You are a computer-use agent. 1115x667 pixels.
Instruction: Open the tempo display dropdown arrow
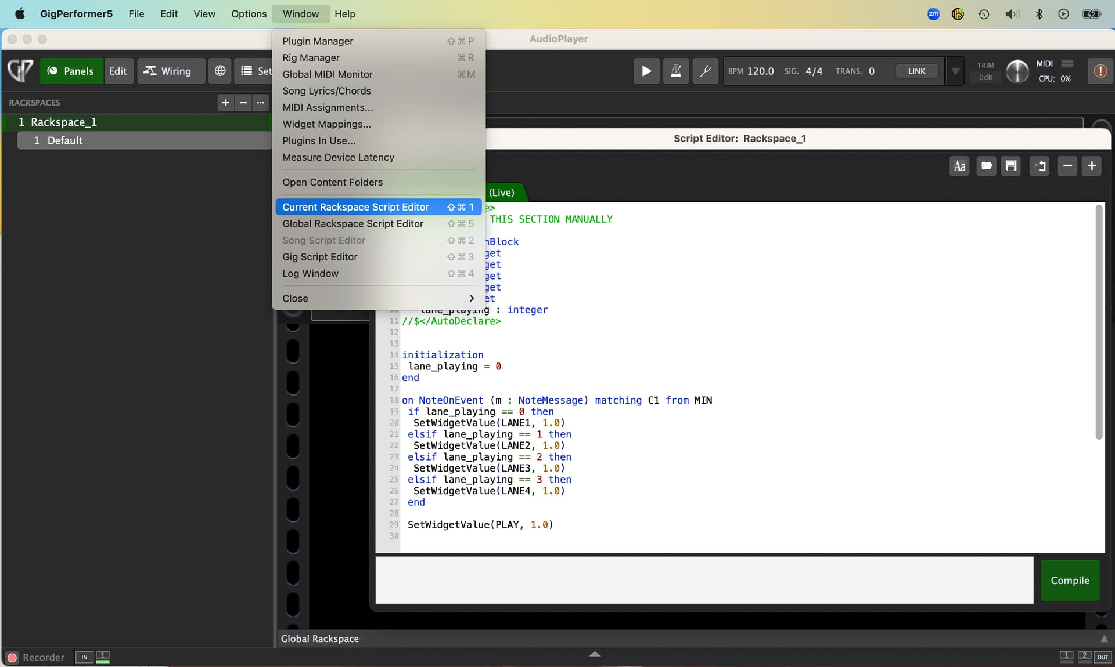coord(955,71)
